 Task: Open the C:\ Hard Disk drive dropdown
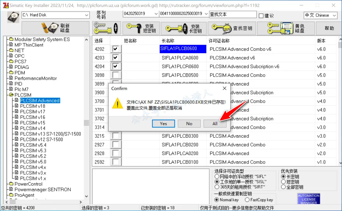pos(86,15)
